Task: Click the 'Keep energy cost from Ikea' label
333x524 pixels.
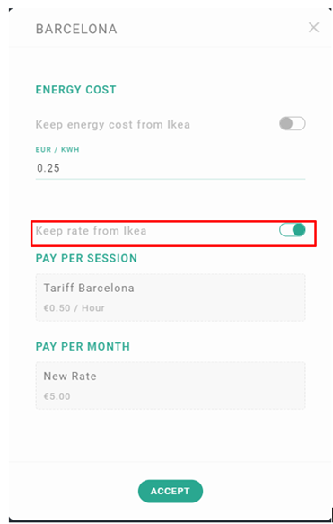Action: tap(113, 125)
